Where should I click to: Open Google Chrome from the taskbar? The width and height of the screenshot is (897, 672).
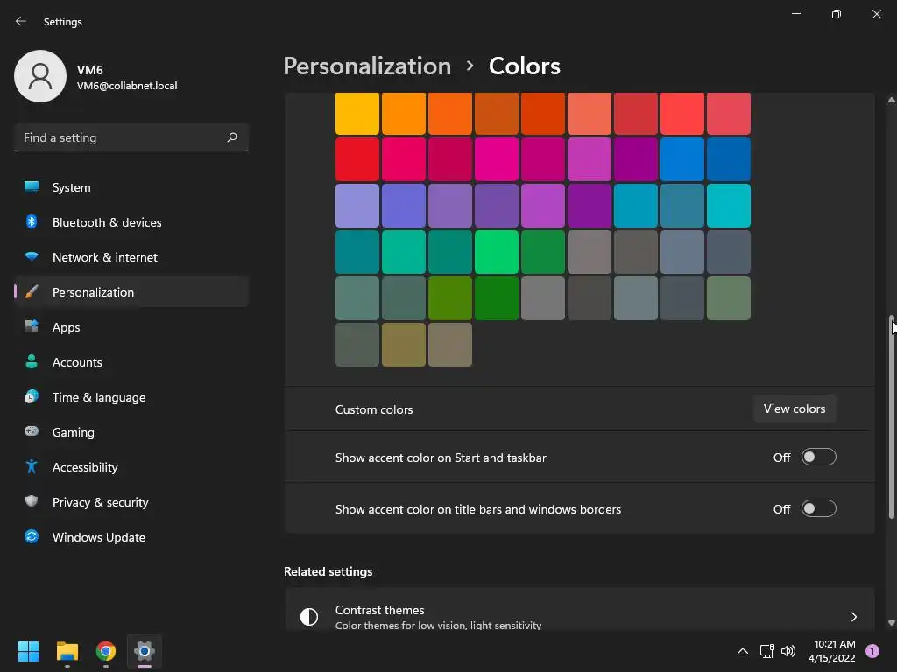click(x=106, y=650)
